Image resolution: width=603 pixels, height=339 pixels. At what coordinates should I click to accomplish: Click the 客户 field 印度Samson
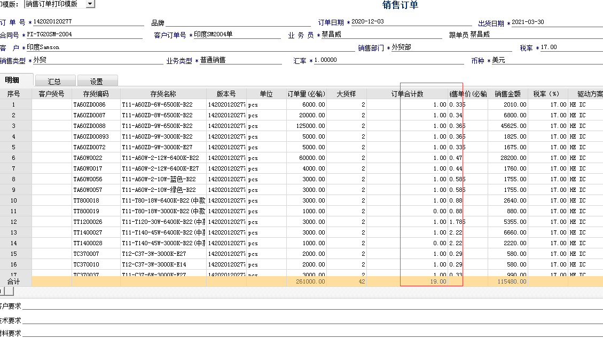190,47
